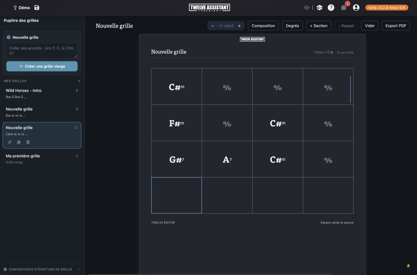Click the Rappel button
The image size is (417, 275).
click(x=346, y=26)
